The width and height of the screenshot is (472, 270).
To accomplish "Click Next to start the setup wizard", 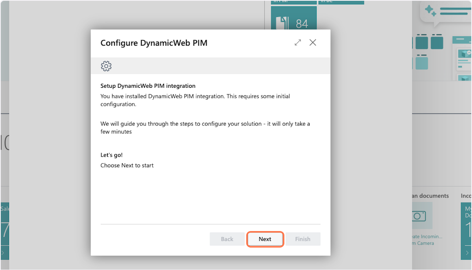I will click(265, 239).
